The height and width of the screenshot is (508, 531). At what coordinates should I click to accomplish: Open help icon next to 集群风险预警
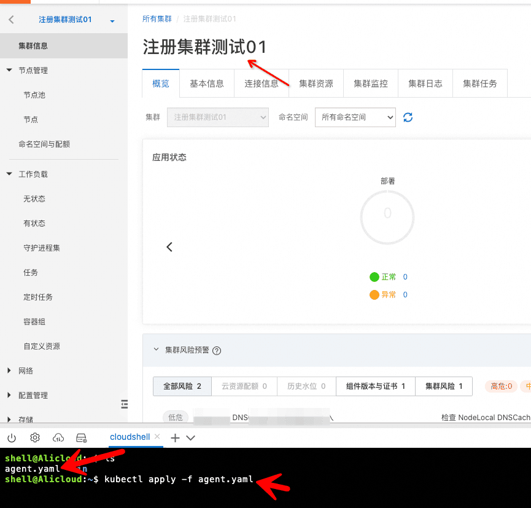217,350
